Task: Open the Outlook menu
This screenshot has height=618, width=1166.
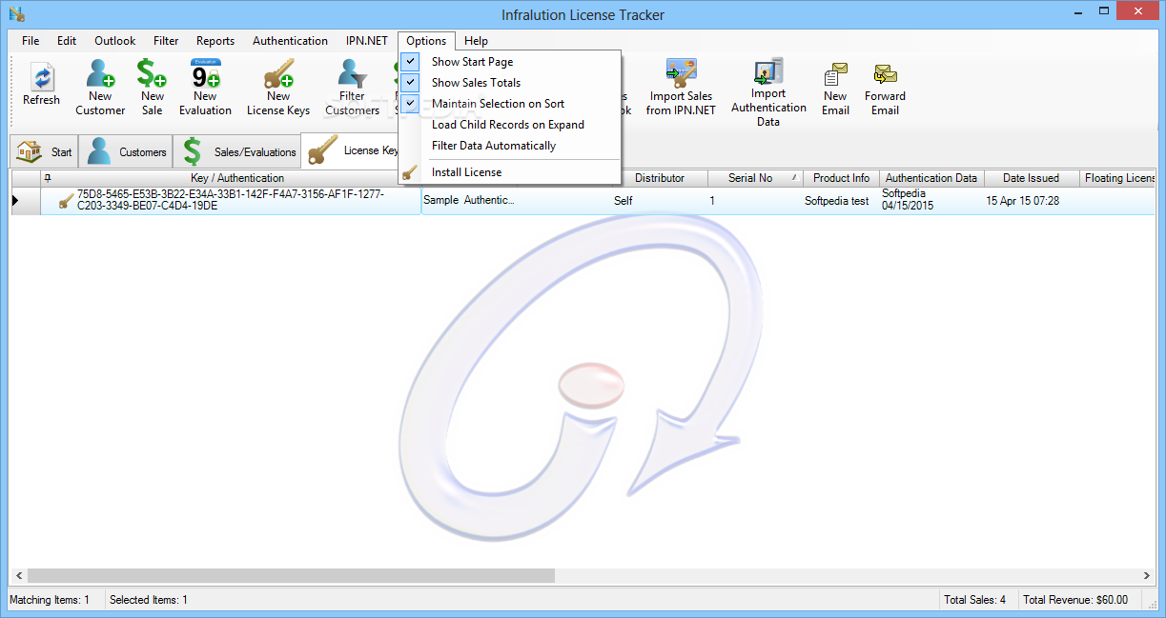Action: click(114, 41)
